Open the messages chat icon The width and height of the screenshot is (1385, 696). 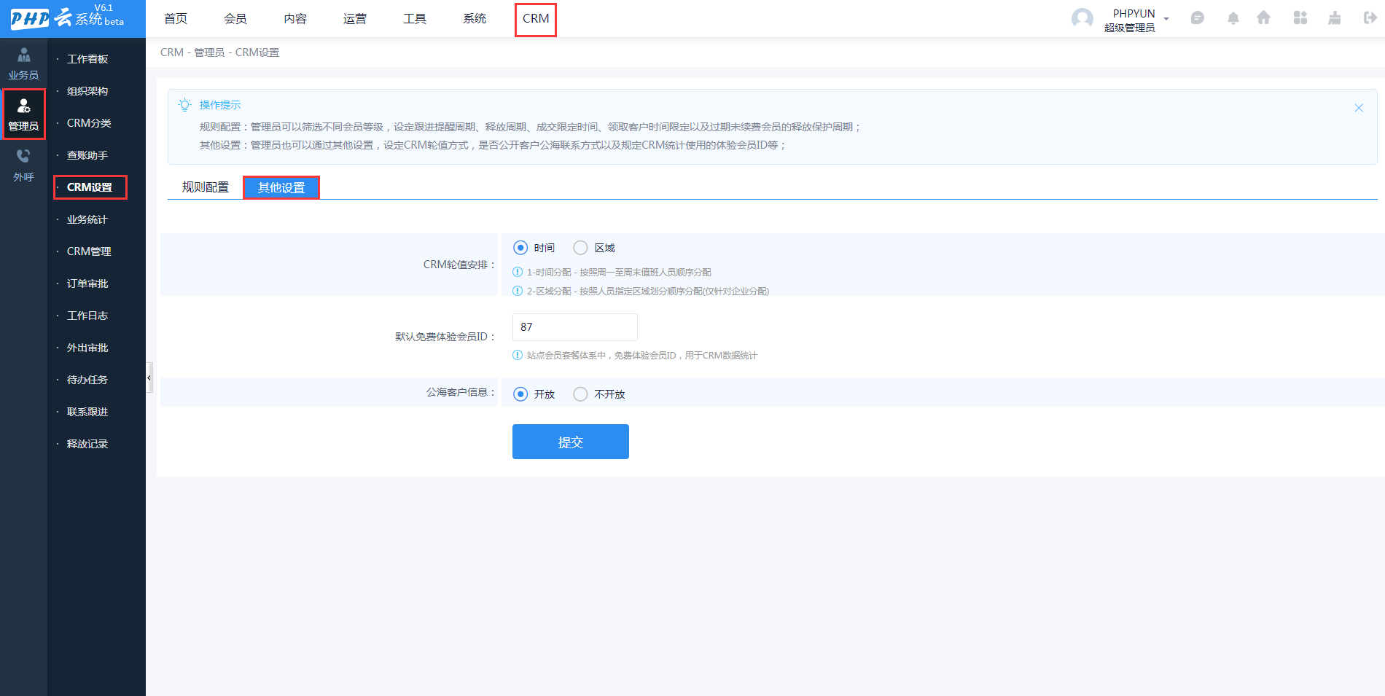point(1197,18)
